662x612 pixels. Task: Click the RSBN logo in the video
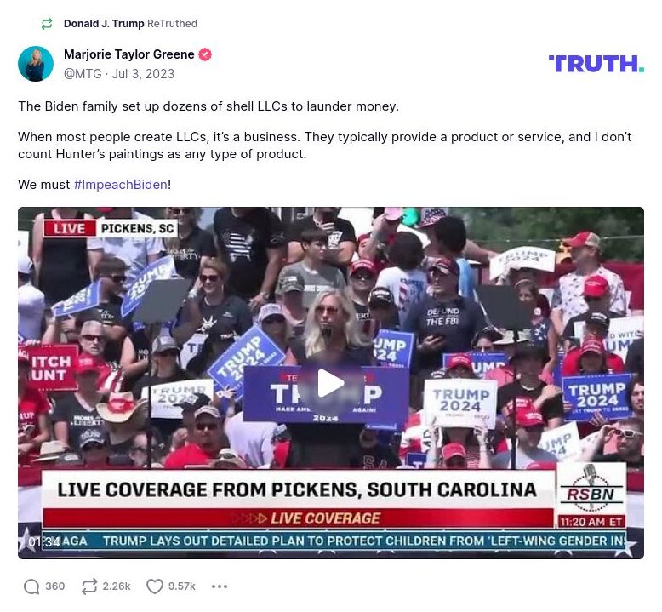[591, 489]
